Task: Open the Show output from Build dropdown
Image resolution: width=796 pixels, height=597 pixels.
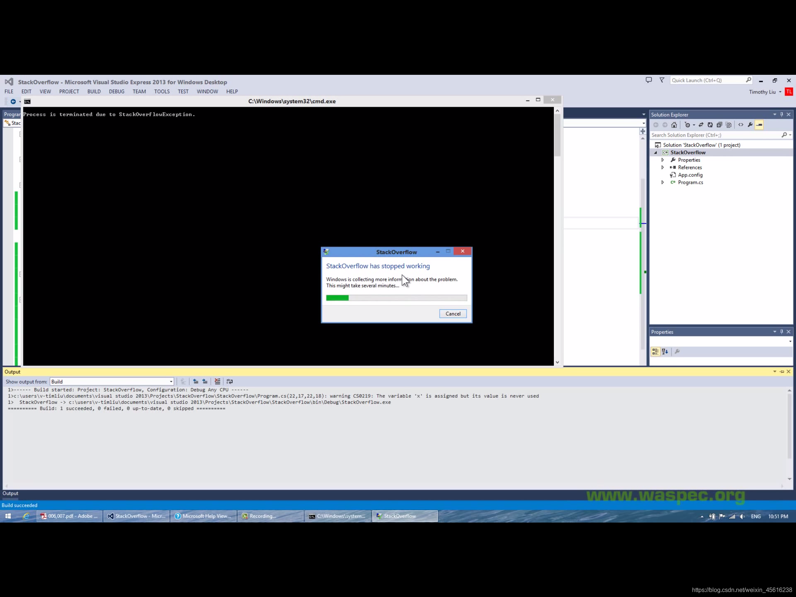Action: click(x=171, y=382)
